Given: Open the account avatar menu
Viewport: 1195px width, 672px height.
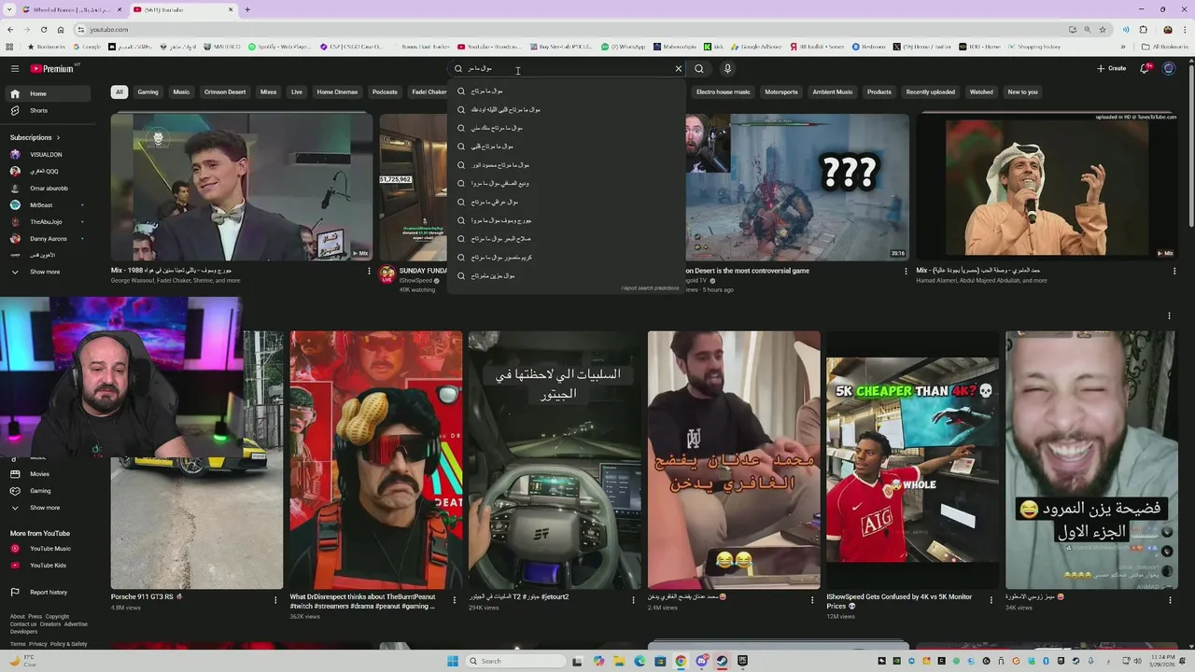Looking at the screenshot, I should click(x=1169, y=68).
